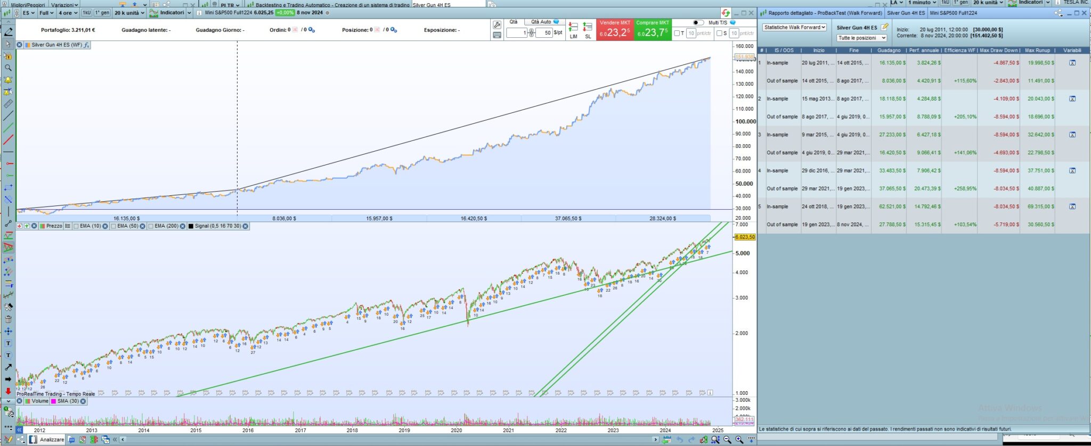Open the Statistiche Walk Forward dropdown
The height and width of the screenshot is (446, 1091).
[794, 27]
